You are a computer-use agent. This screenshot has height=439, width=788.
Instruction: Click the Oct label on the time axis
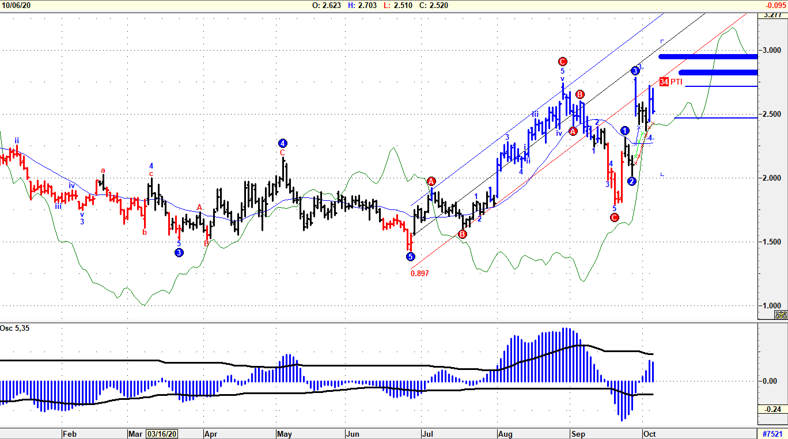pyautogui.click(x=649, y=434)
